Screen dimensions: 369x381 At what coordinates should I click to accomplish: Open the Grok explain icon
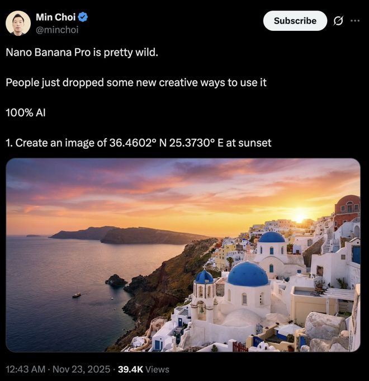[338, 21]
